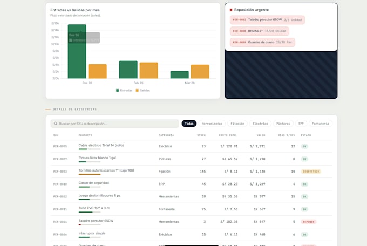The image size is (367, 246).
Task: Click the green Entradas legend square
Action: [118, 90]
